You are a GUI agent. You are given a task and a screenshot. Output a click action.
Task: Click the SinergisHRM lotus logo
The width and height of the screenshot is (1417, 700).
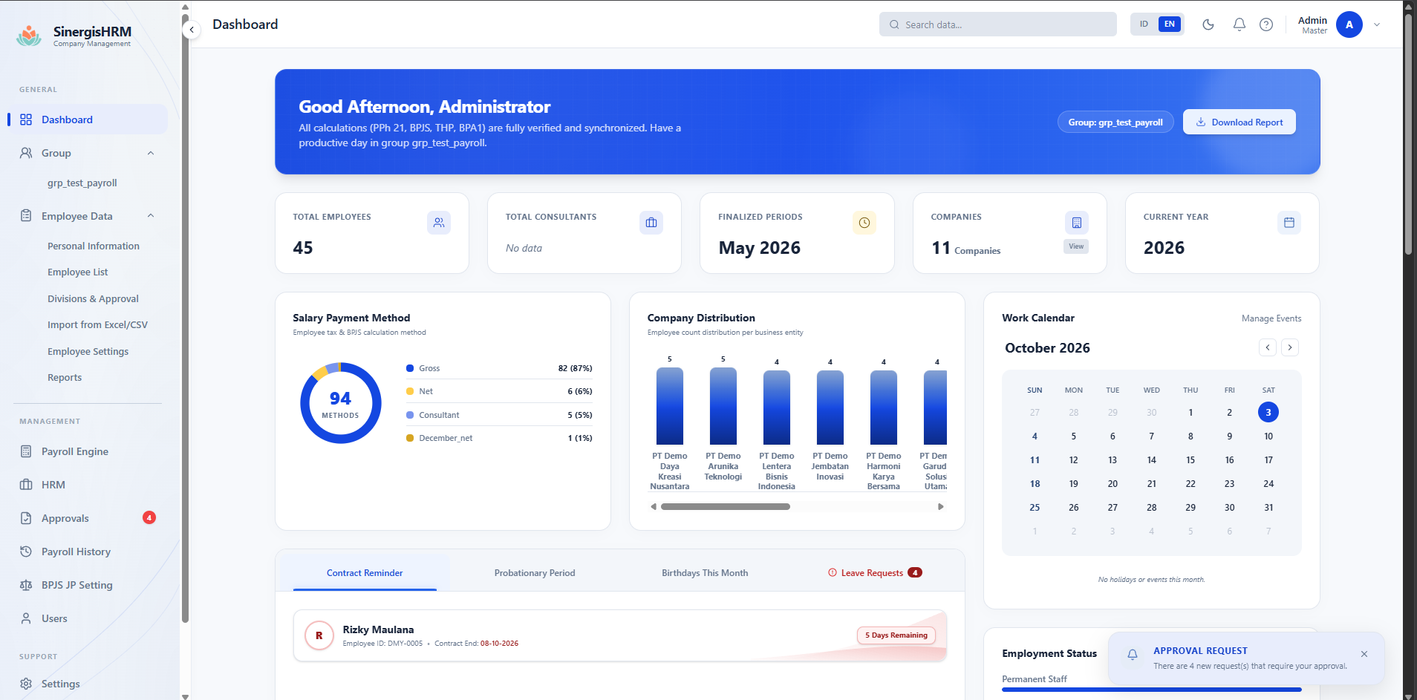click(29, 36)
